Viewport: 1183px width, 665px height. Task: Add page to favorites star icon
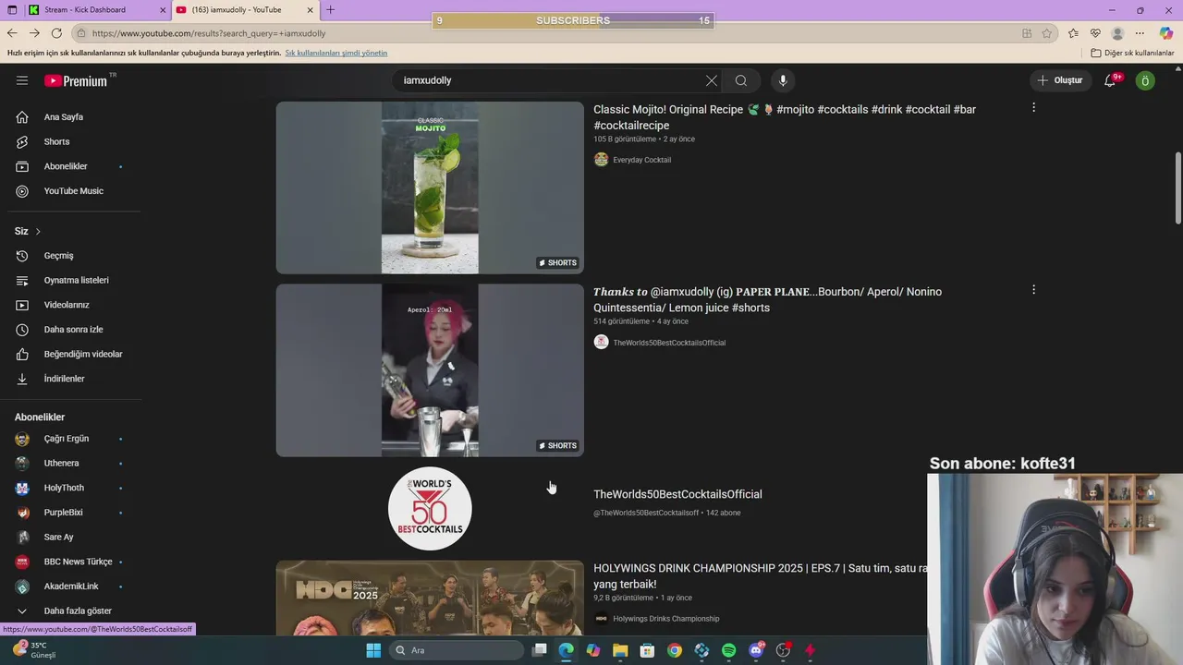coord(1047,33)
